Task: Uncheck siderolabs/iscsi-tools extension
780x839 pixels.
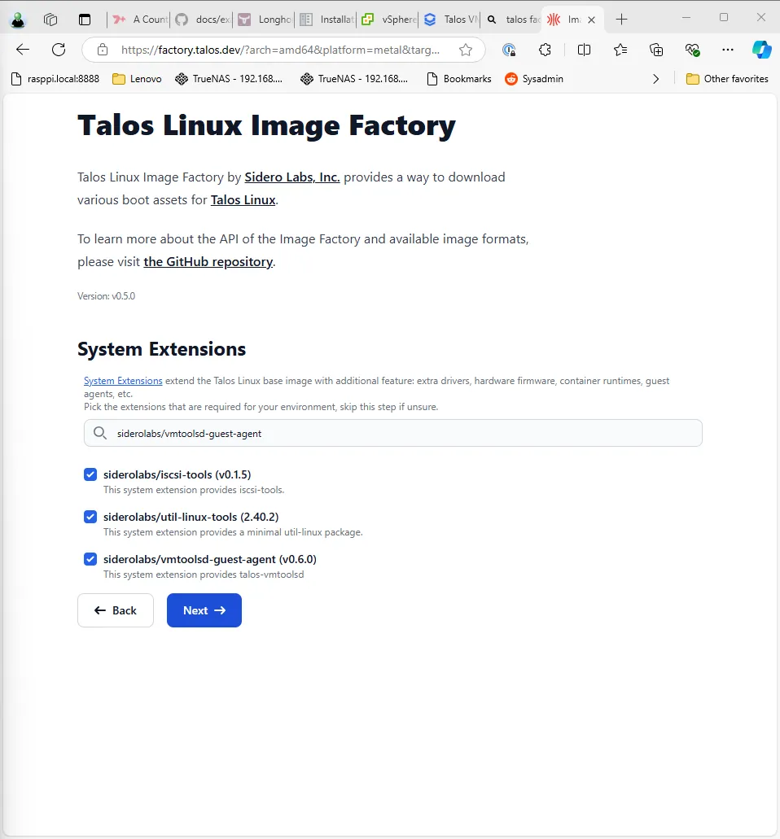Action: point(91,474)
